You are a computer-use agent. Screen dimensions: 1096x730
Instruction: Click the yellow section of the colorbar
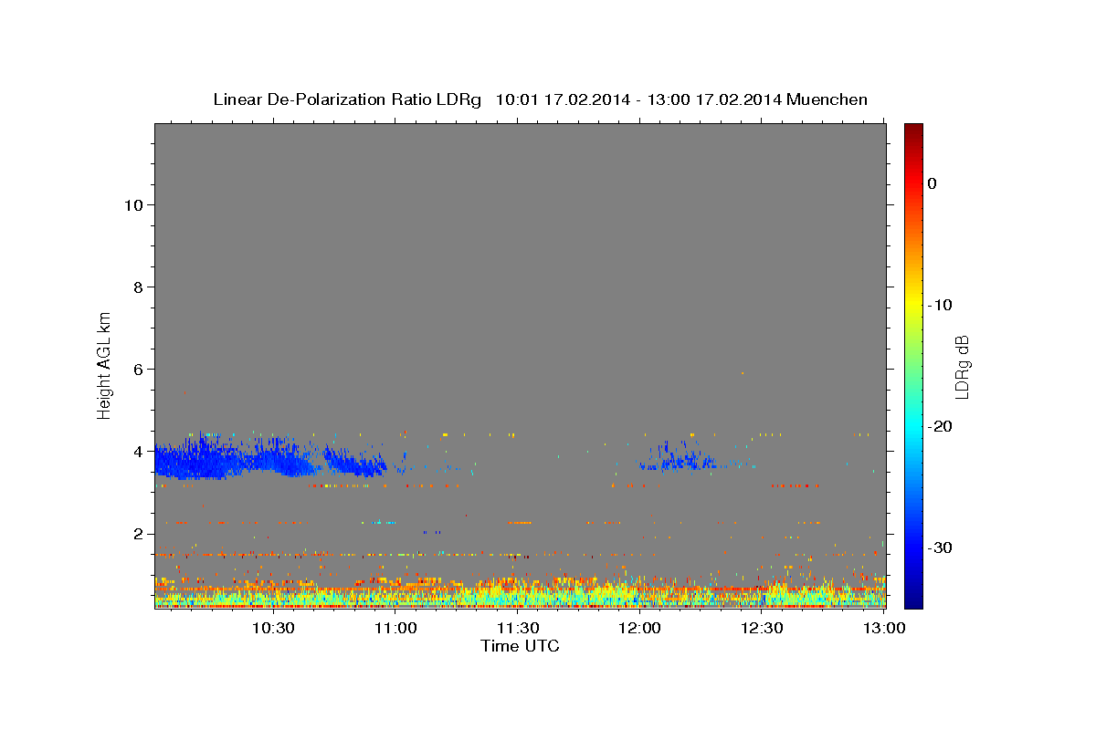pyautogui.click(x=913, y=305)
